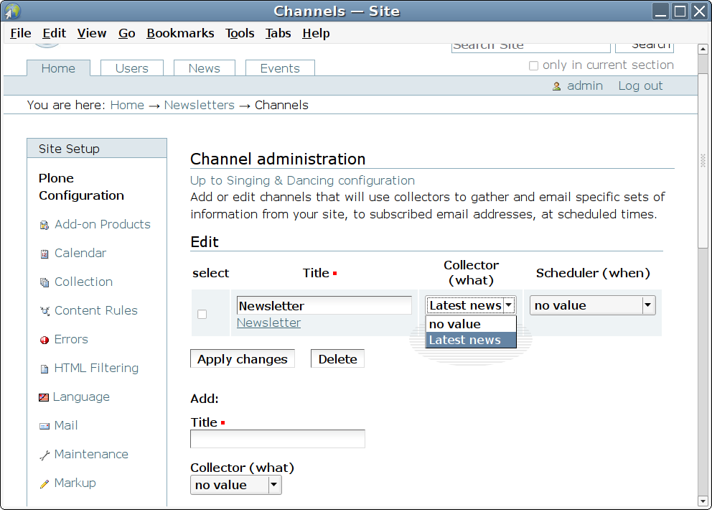Screen dimensions: 712x510
Task: Follow the 'Up to Singing & Dancing configuration' link
Action: [x=302, y=180]
